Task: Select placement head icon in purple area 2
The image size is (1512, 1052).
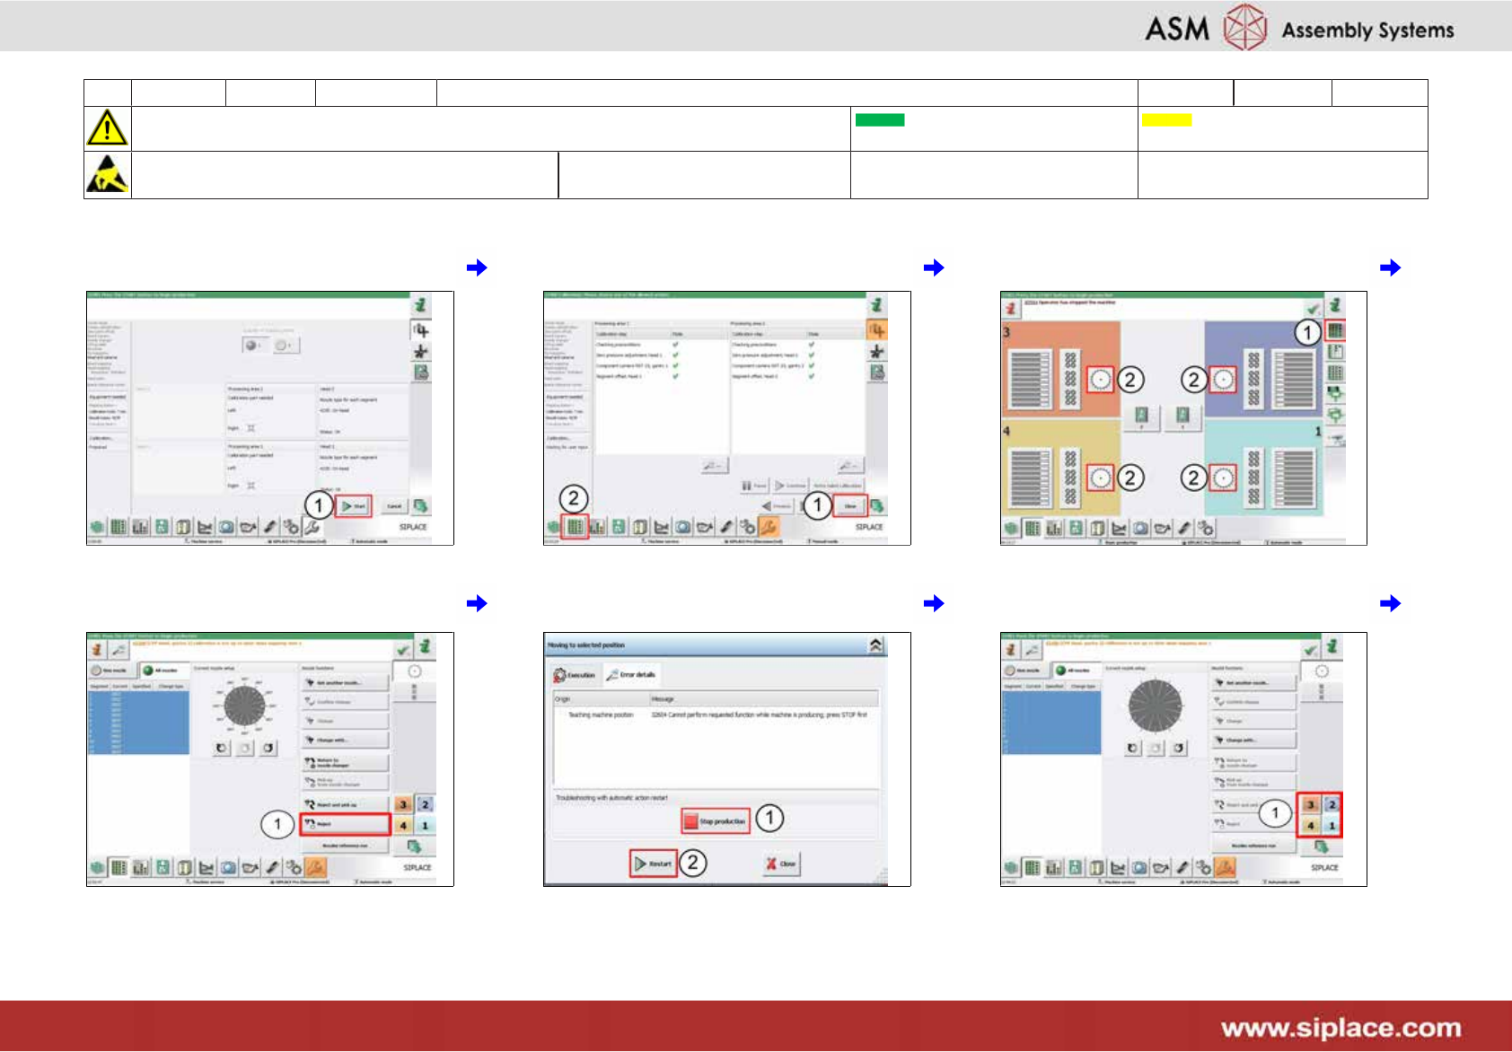Action: [x=1223, y=379]
